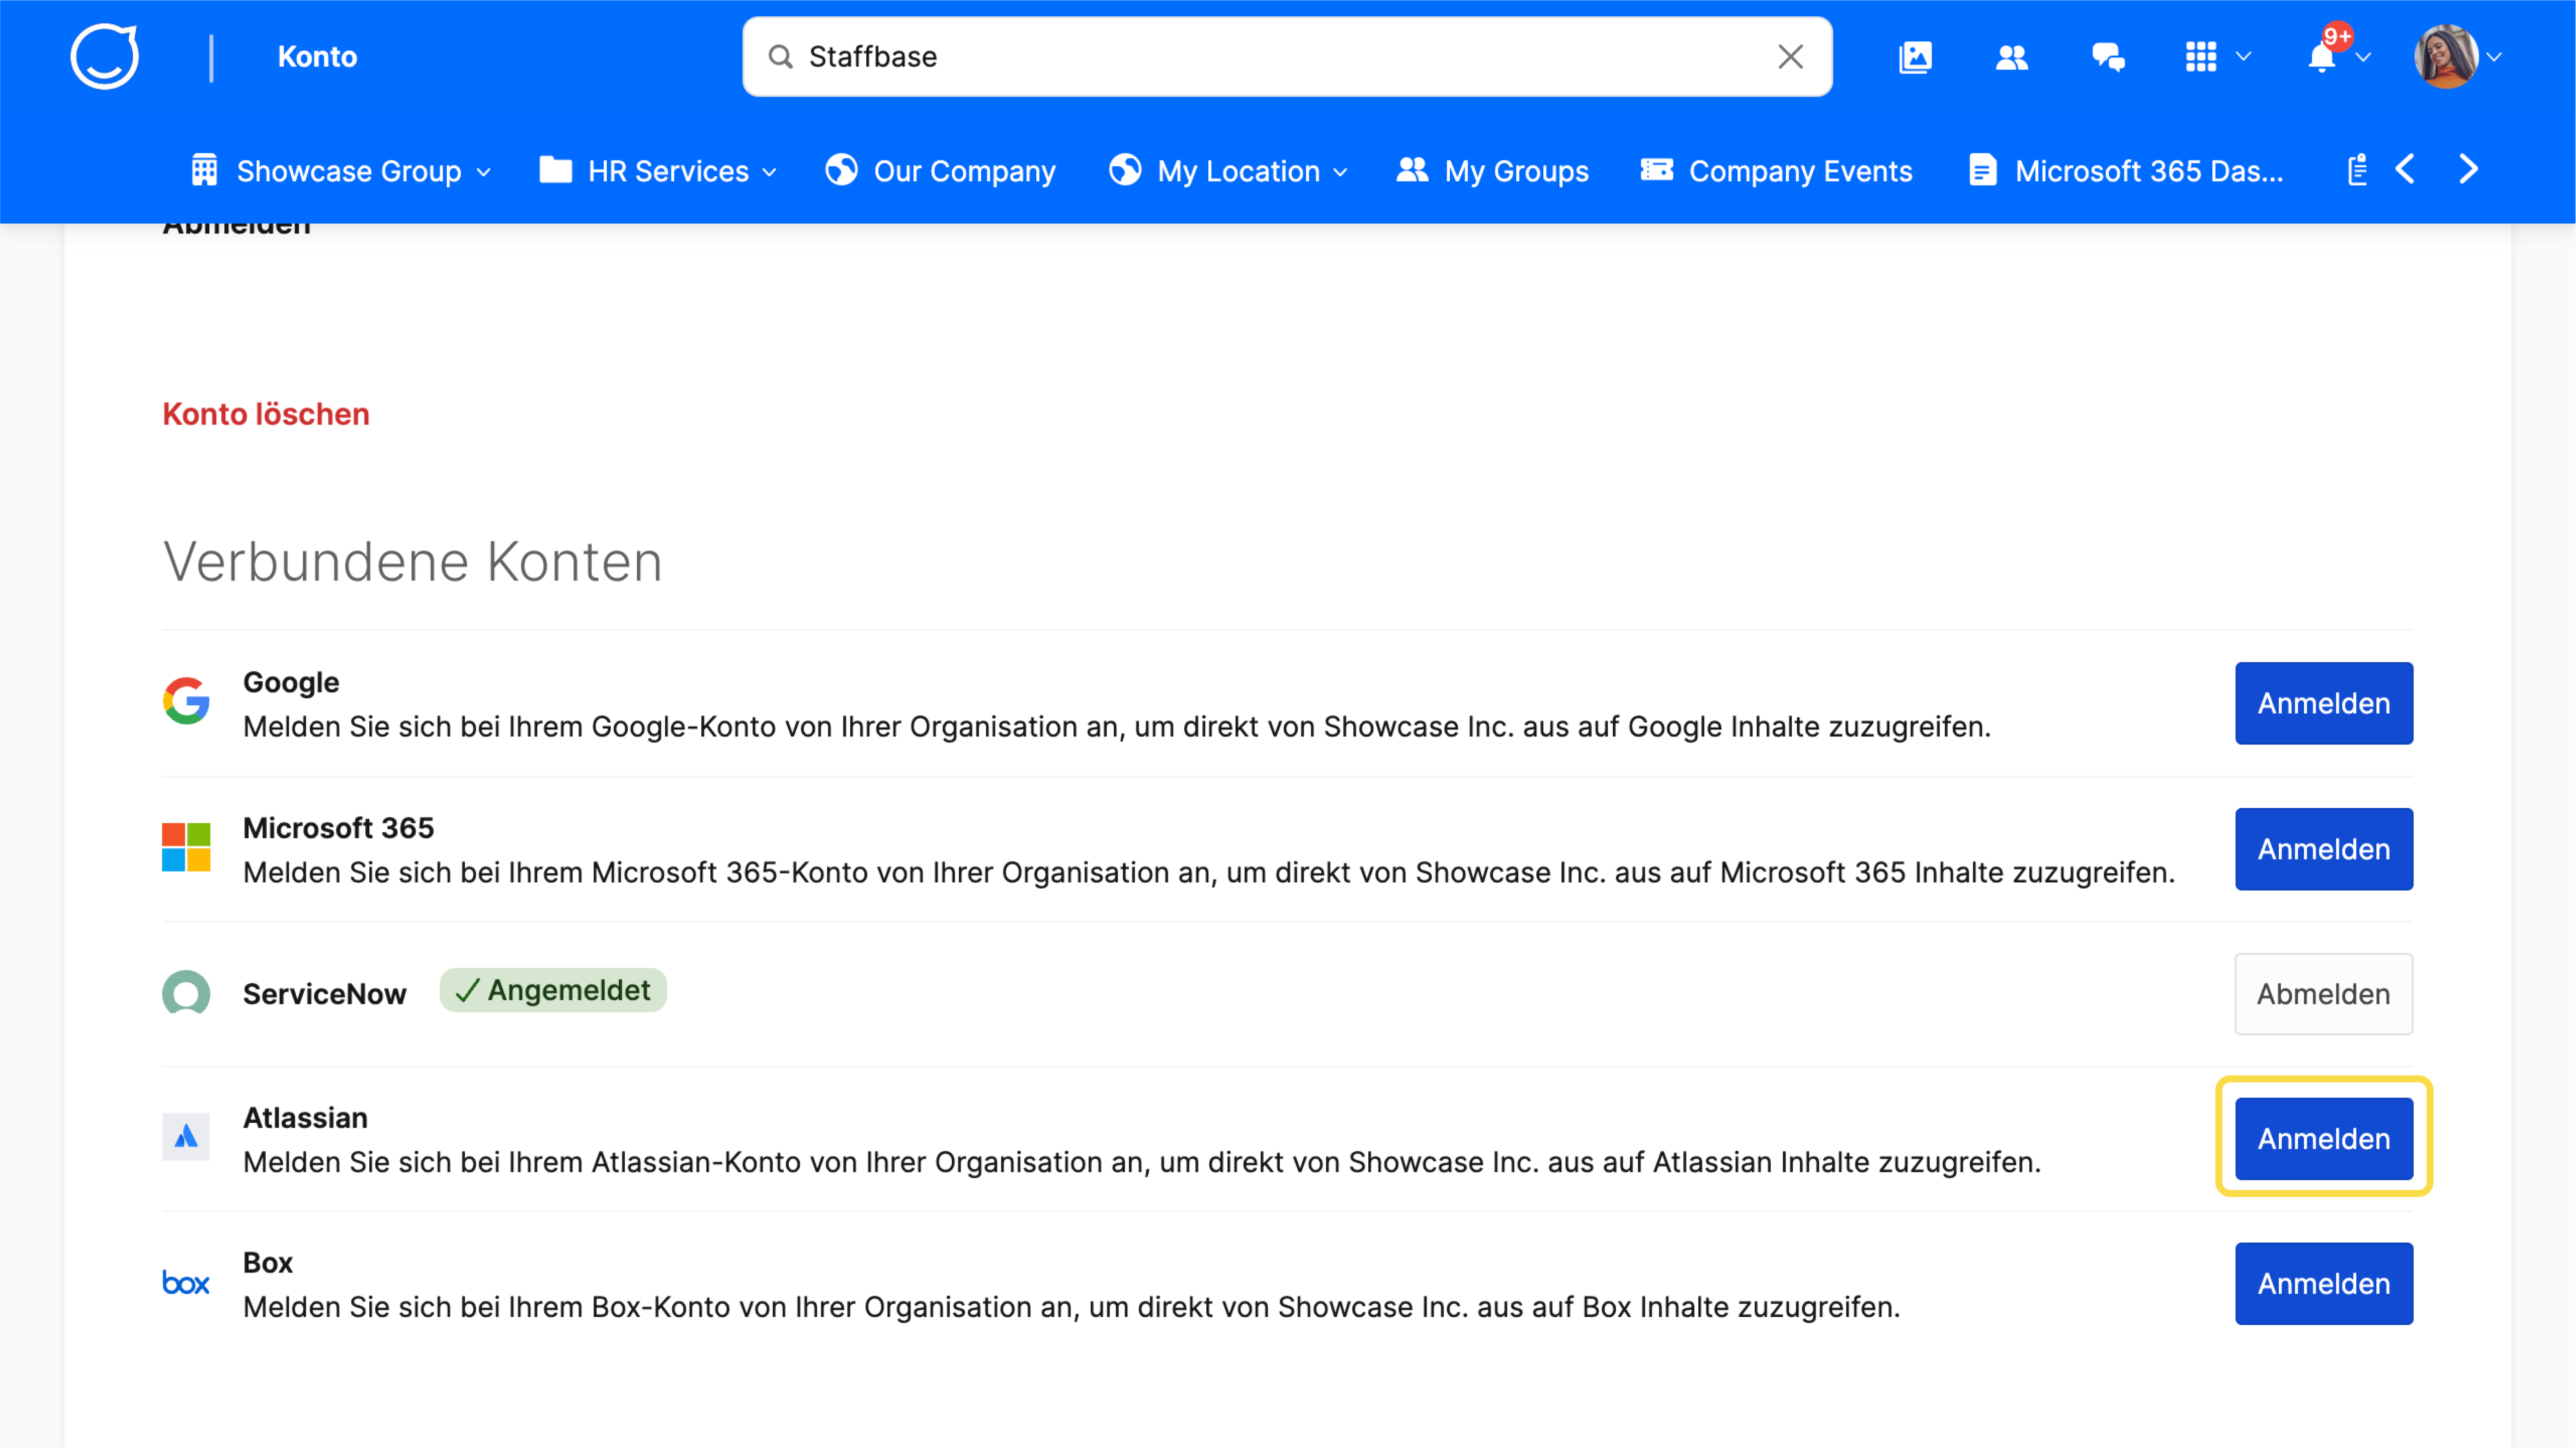
Task: Click Anmelden for Box
Action: 2323,1284
